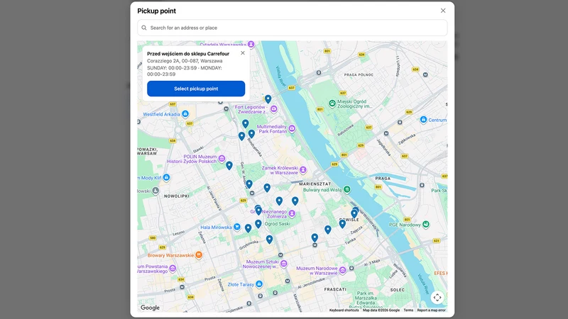Open the Muzeum Powstania Warszawskiego marker

[x=173, y=269]
